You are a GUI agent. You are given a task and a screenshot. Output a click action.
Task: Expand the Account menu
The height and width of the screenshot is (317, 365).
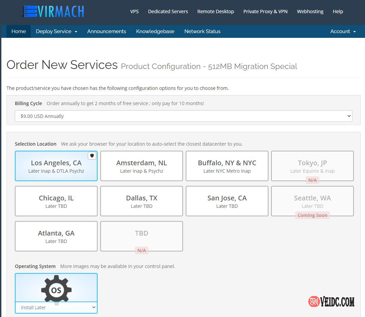point(343,31)
